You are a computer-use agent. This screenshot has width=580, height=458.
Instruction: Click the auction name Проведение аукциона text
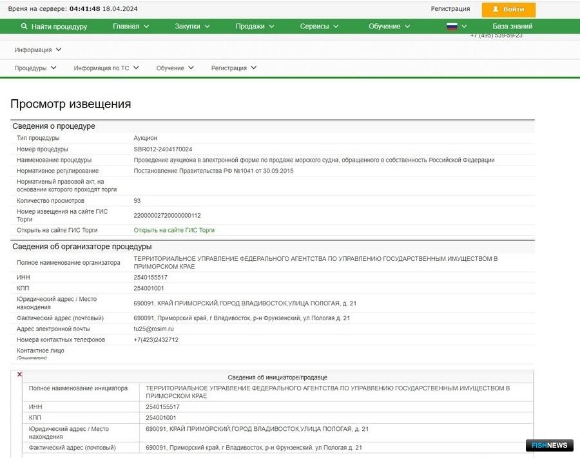point(314,160)
